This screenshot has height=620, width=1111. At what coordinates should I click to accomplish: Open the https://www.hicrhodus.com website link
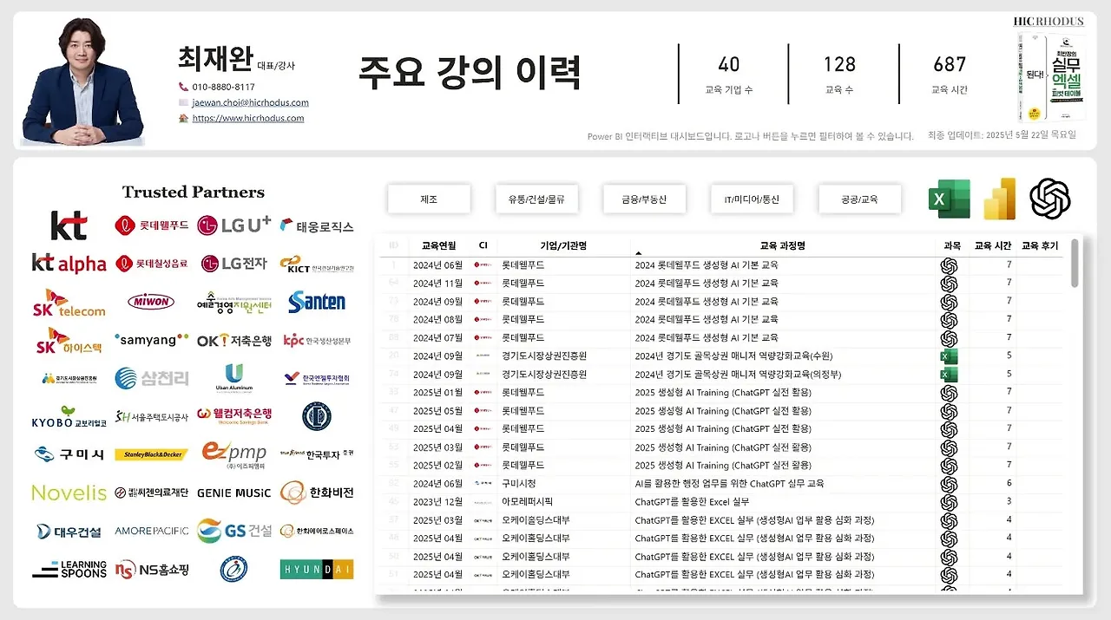(x=247, y=118)
